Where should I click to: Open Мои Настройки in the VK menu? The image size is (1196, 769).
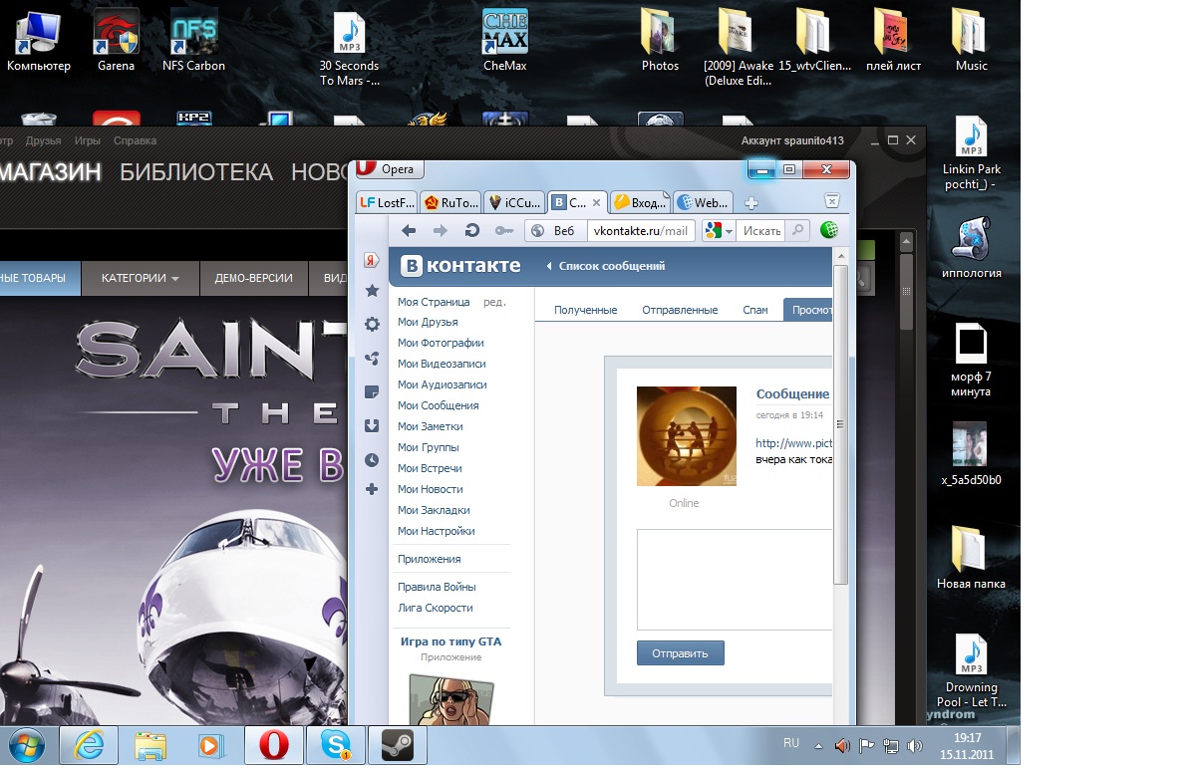coord(437,531)
